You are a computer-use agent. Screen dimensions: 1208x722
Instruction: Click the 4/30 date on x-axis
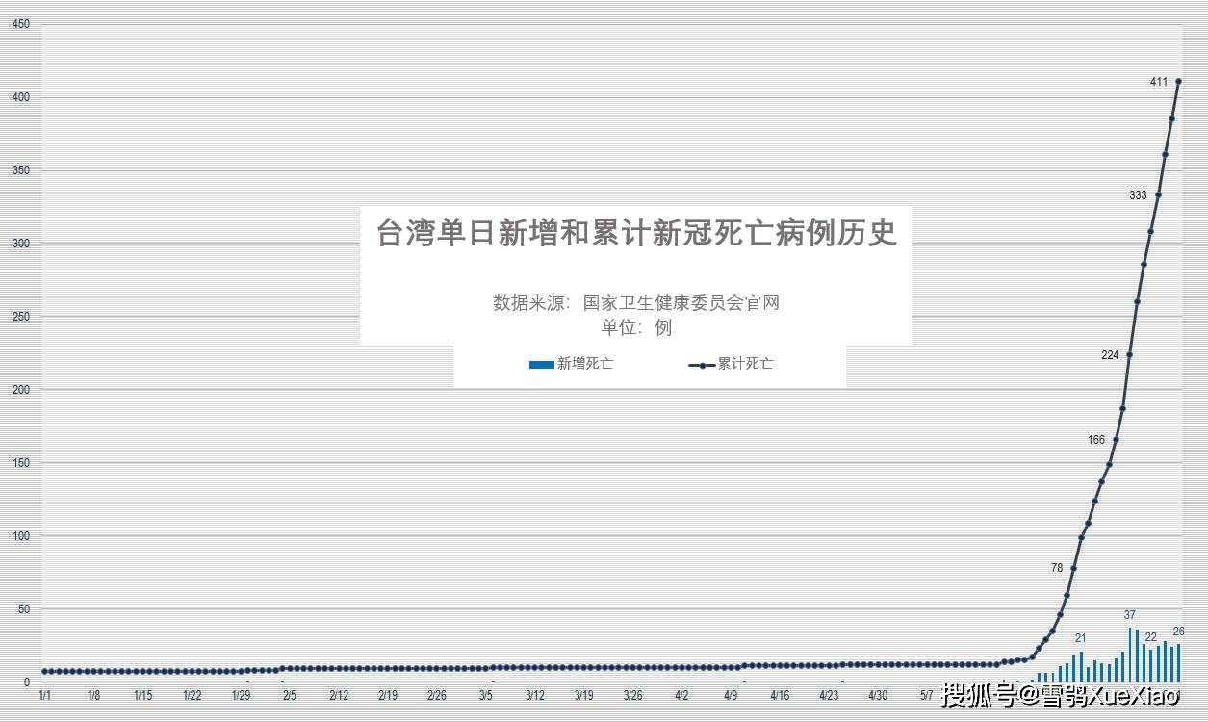878,695
